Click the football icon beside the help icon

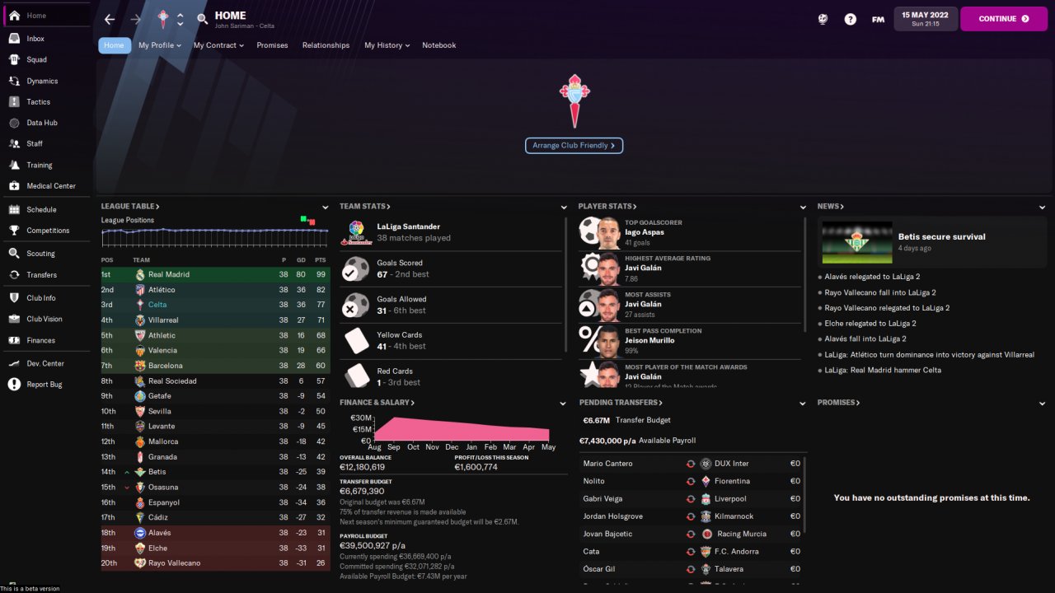click(x=823, y=19)
